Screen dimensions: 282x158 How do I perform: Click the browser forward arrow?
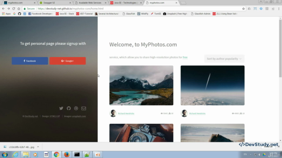[x=8, y=9]
